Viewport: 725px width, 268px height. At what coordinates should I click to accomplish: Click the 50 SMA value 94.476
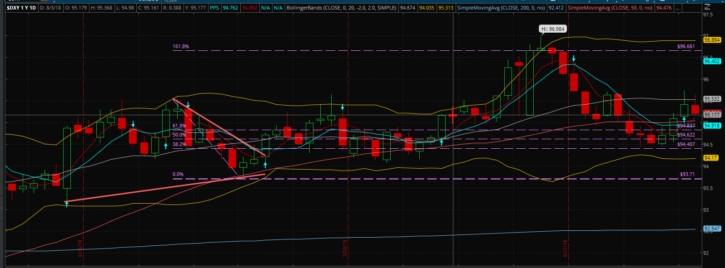(x=664, y=8)
